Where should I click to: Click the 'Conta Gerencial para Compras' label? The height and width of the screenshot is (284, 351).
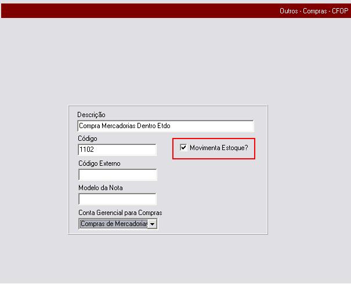click(x=120, y=213)
